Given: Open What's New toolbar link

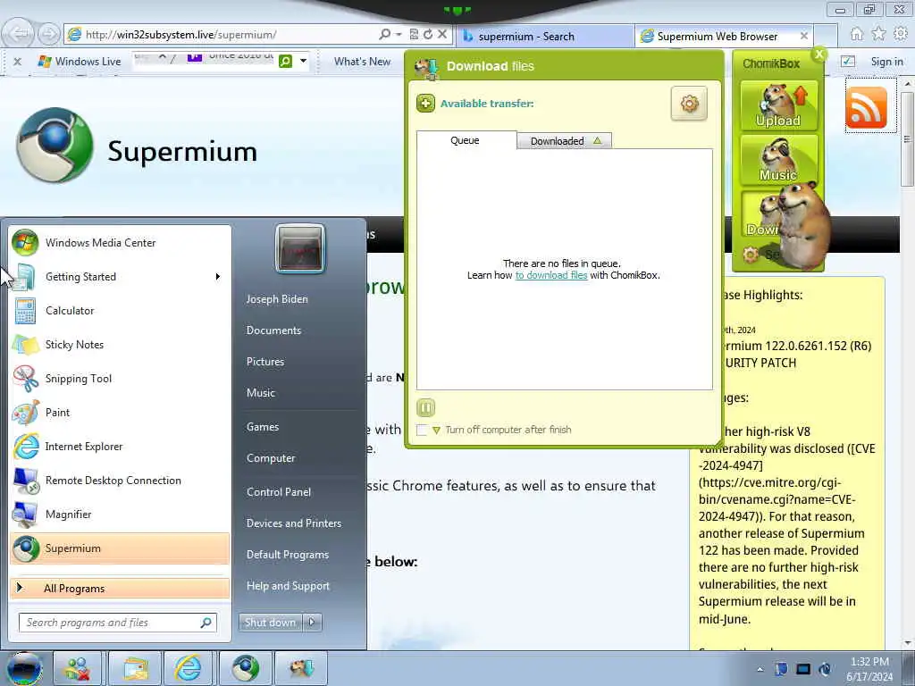Looking at the screenshot, I should (362, 62).
